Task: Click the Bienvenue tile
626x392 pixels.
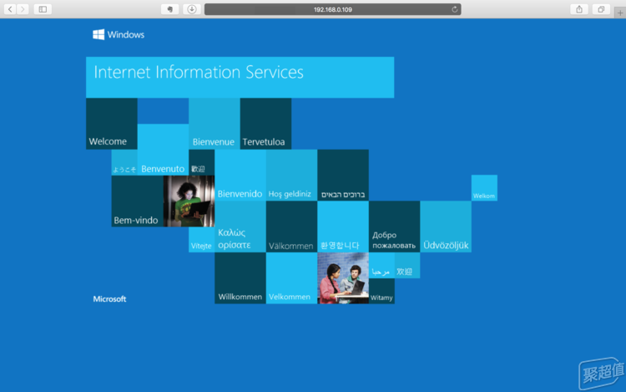Action: [x=214, y=124]
